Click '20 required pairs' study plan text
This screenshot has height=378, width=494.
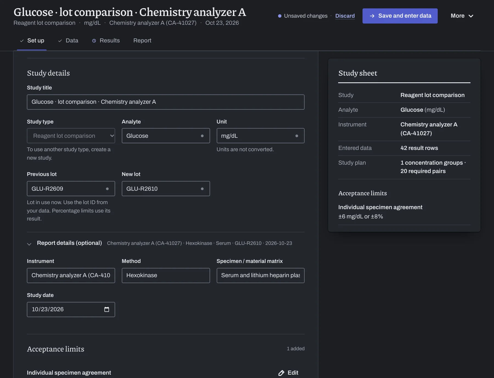[423, 171]
